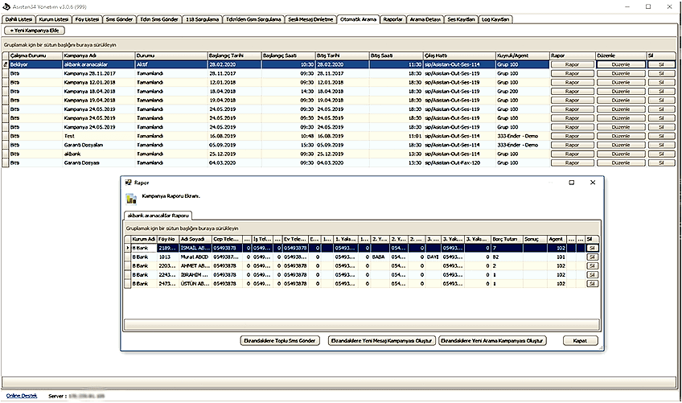Click the Rapor dialog title bar icon
This screenshot has width=682, height=403.
(x=128, y=183)
